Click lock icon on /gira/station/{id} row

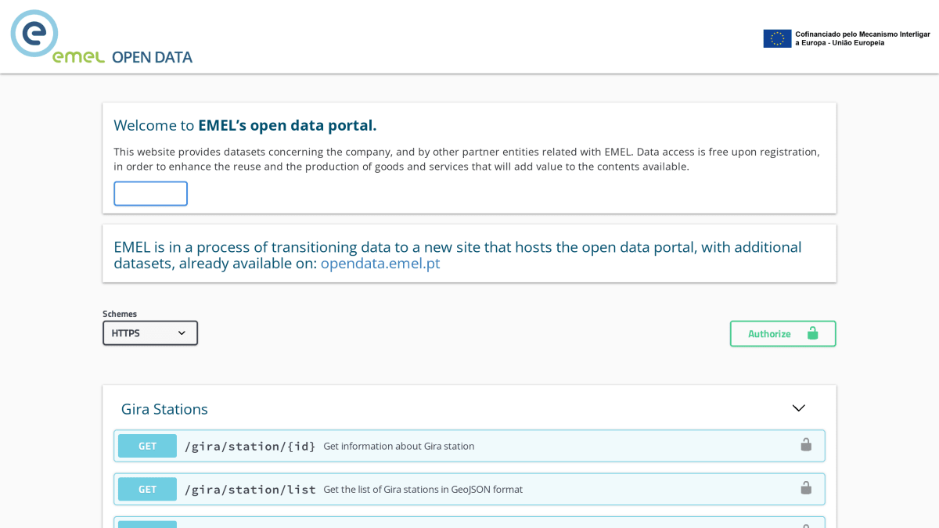pyautogui.click(x=806, y=445)
